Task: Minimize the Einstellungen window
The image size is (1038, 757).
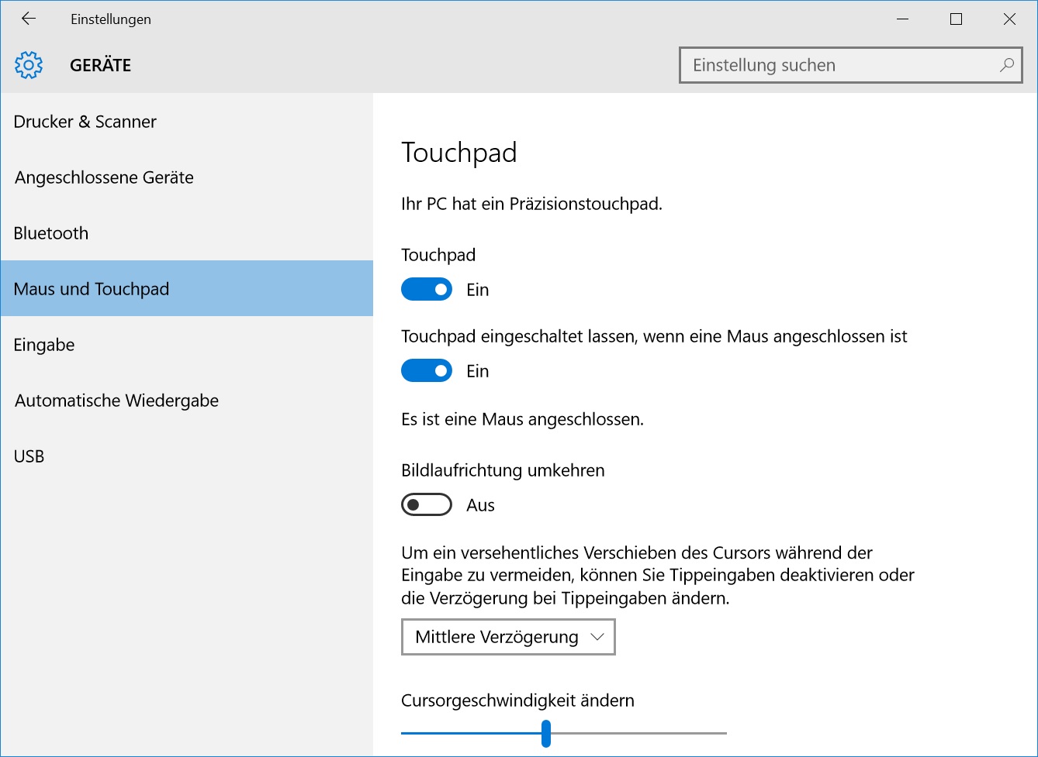Action: point(902,19)
